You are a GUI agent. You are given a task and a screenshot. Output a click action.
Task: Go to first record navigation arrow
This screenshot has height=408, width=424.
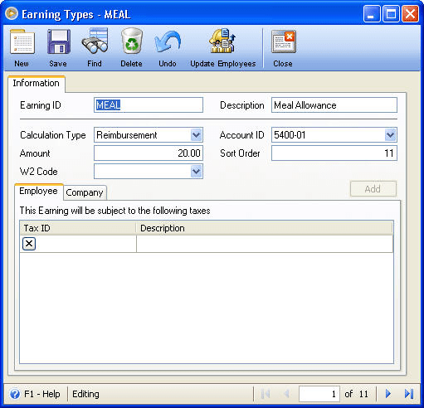click(266, 394)
